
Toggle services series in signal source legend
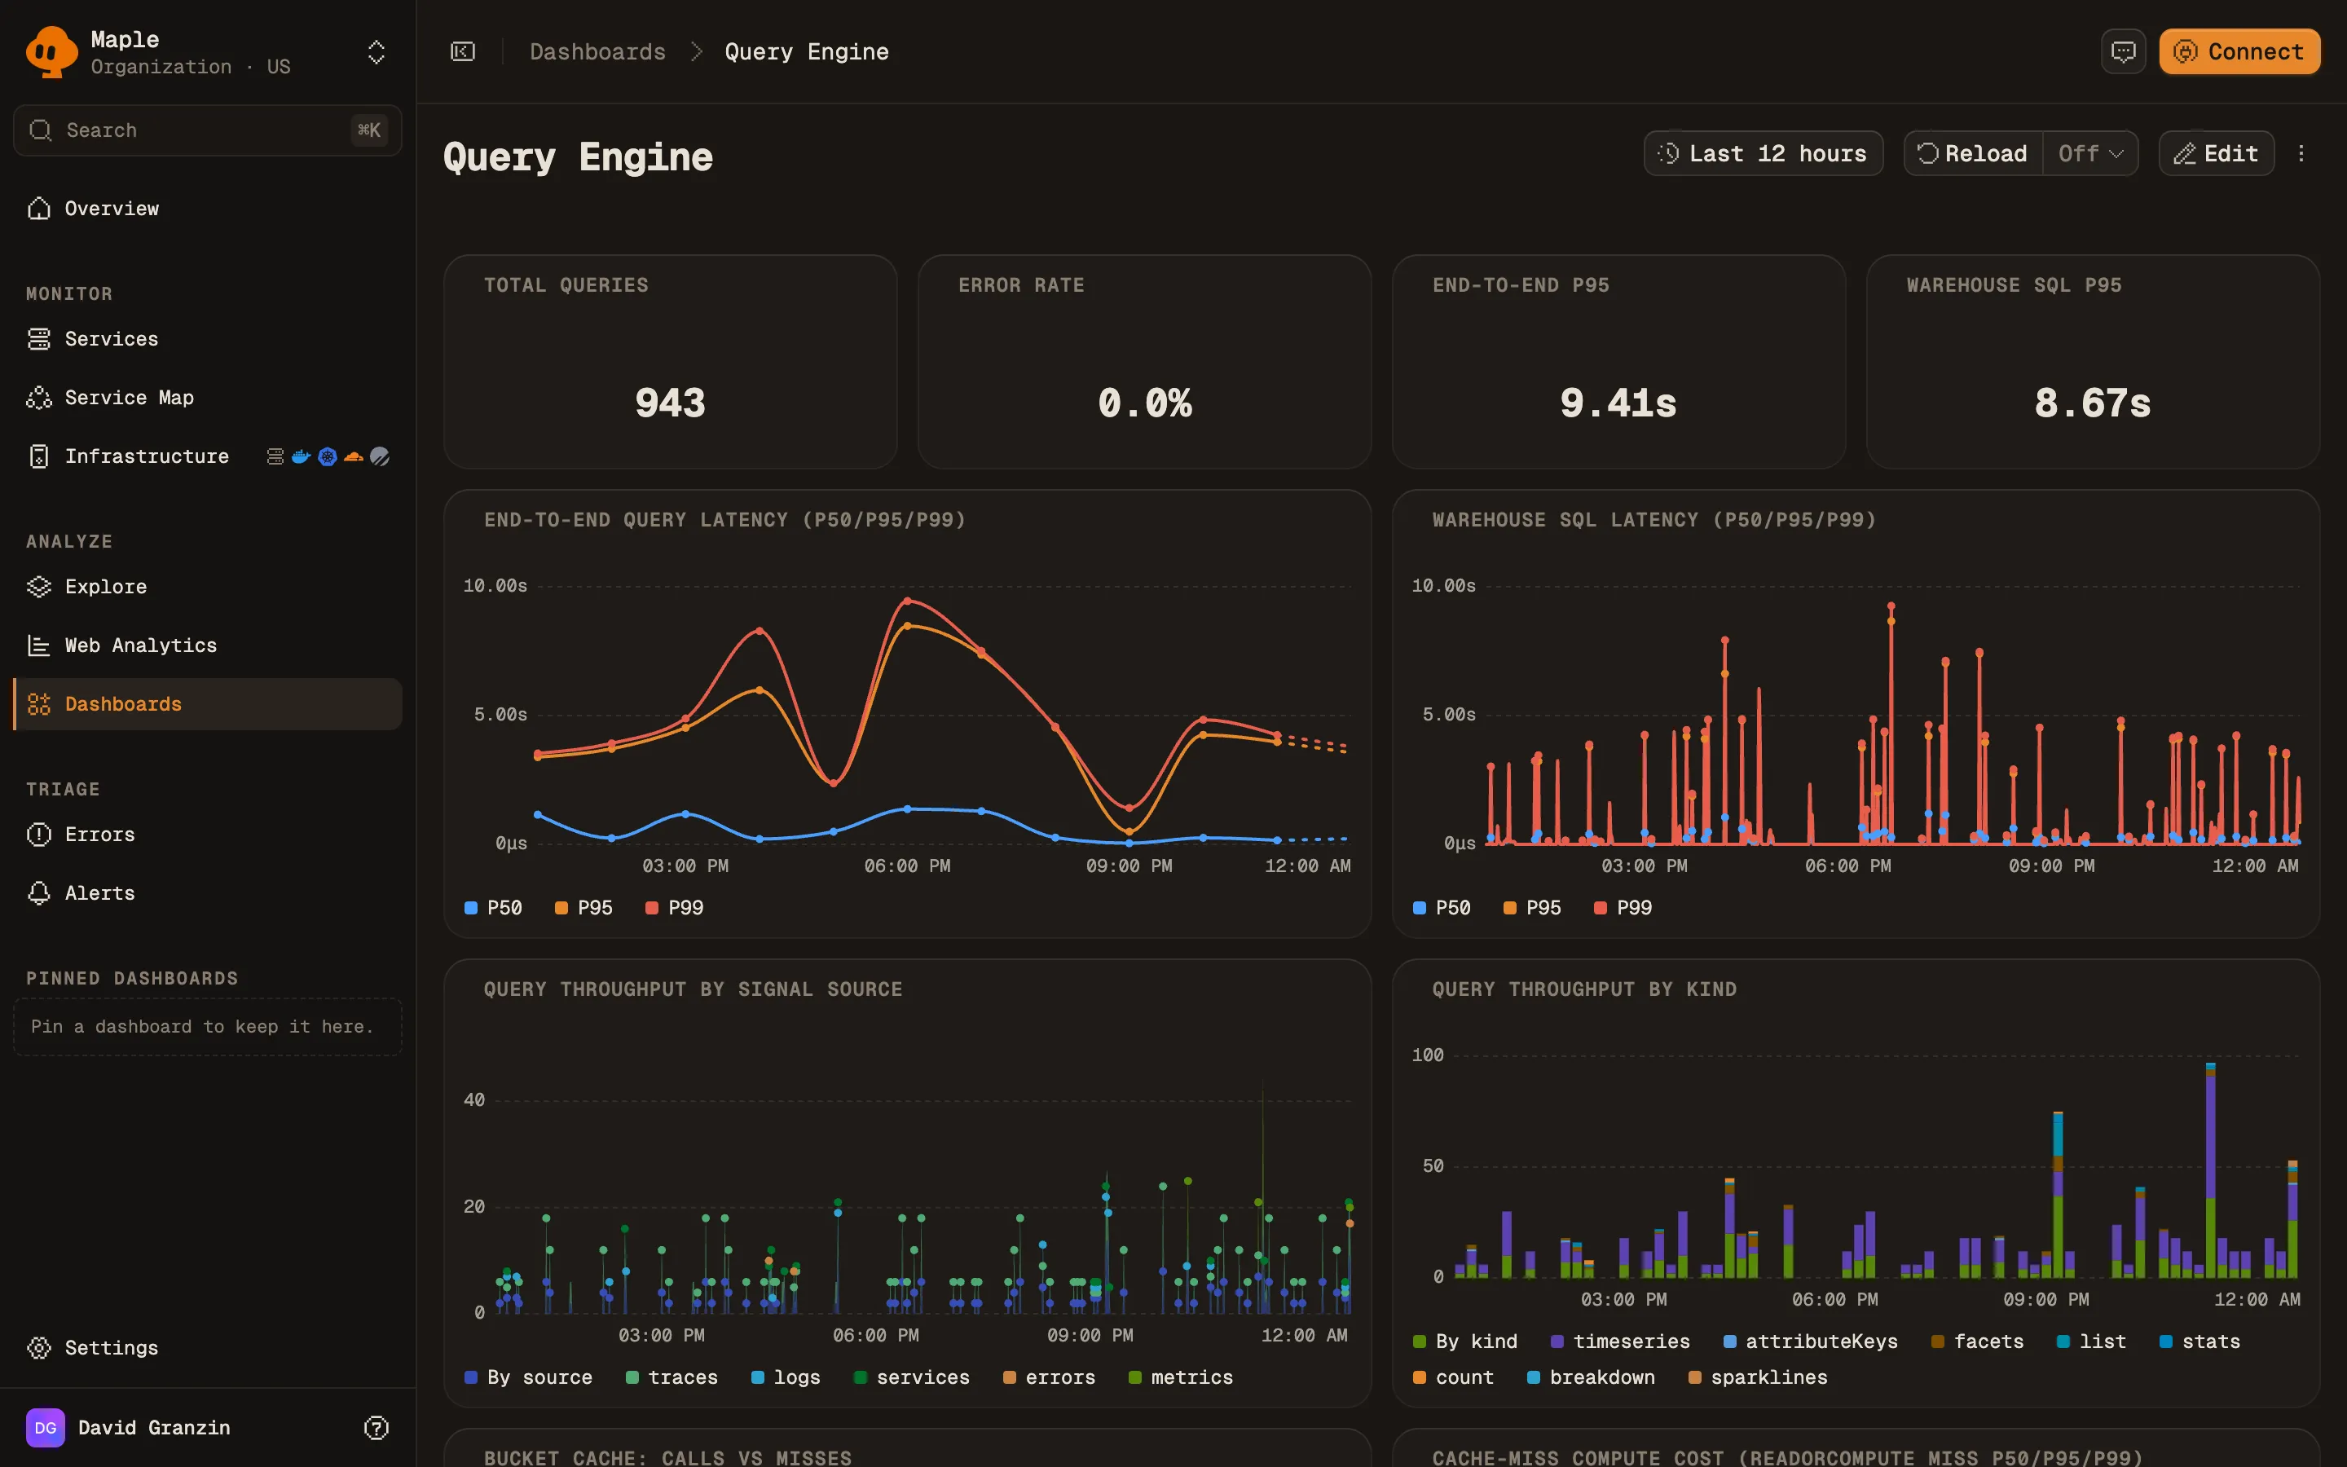pyautogui.click(x=912, y=1377)
